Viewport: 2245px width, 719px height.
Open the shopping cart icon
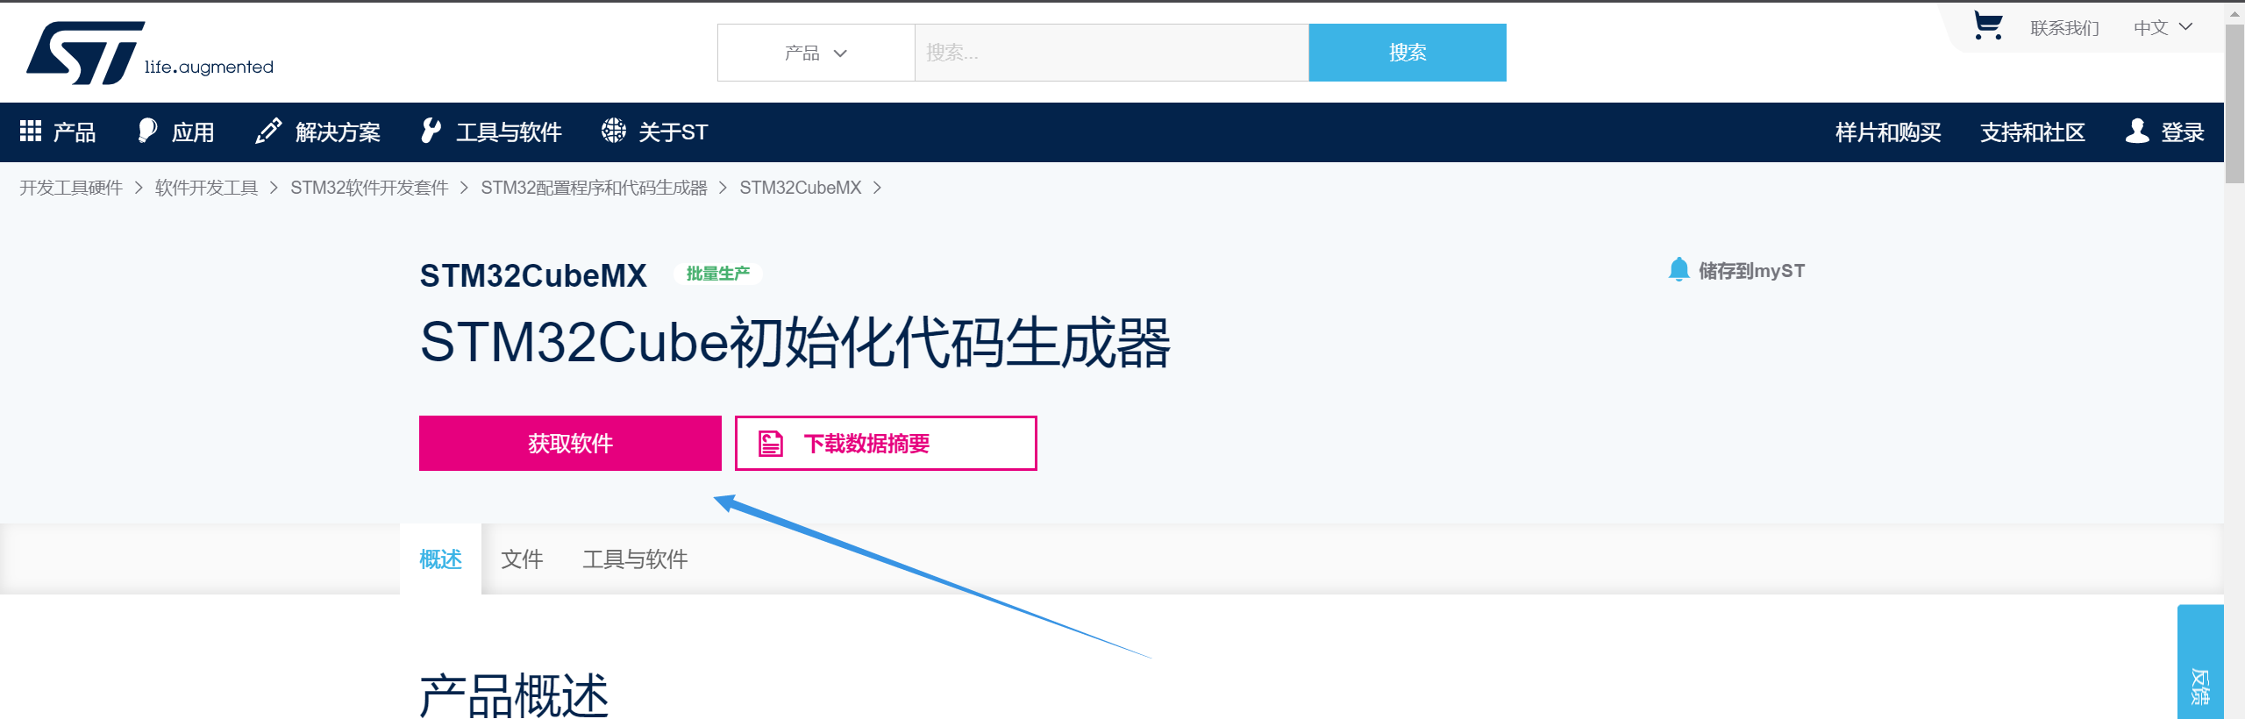[x=1987, y=26]
